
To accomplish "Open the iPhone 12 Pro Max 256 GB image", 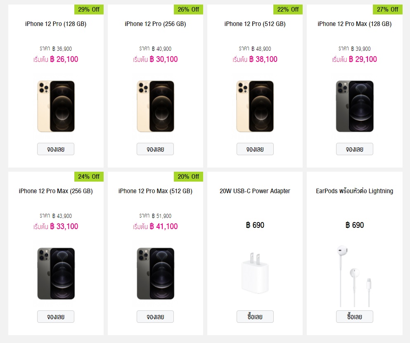I will pyautogui.click(x=56, y=274).
